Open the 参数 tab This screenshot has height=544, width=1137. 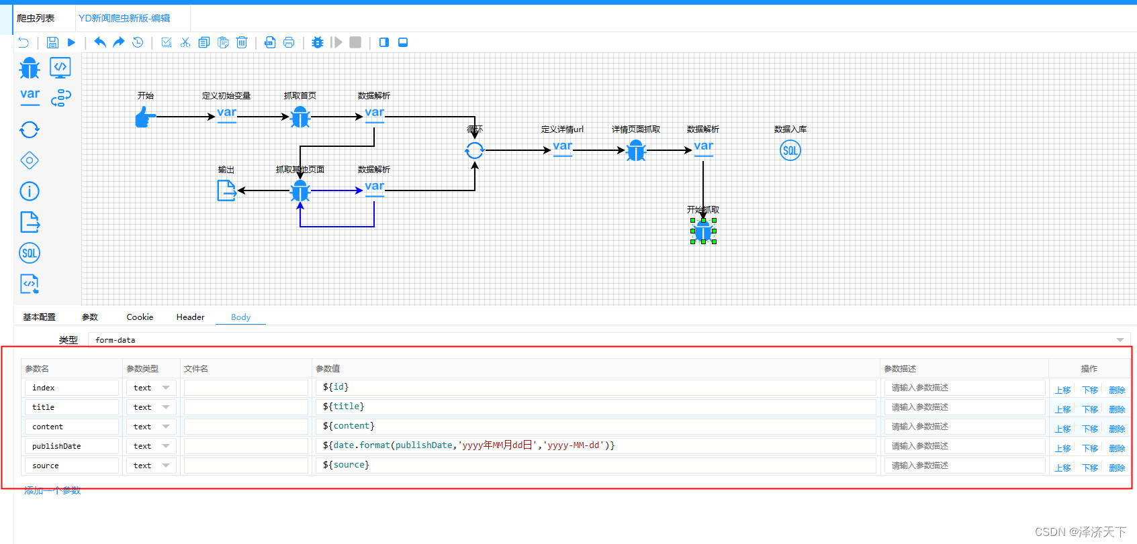(x=89, y=317)
